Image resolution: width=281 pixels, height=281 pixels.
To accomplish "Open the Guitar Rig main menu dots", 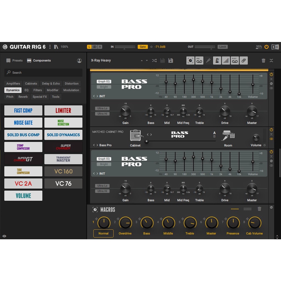I will [x=50, y=47].
